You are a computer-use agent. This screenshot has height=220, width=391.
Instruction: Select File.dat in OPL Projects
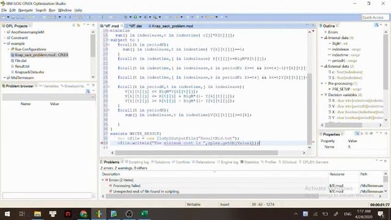pos(21,61)
